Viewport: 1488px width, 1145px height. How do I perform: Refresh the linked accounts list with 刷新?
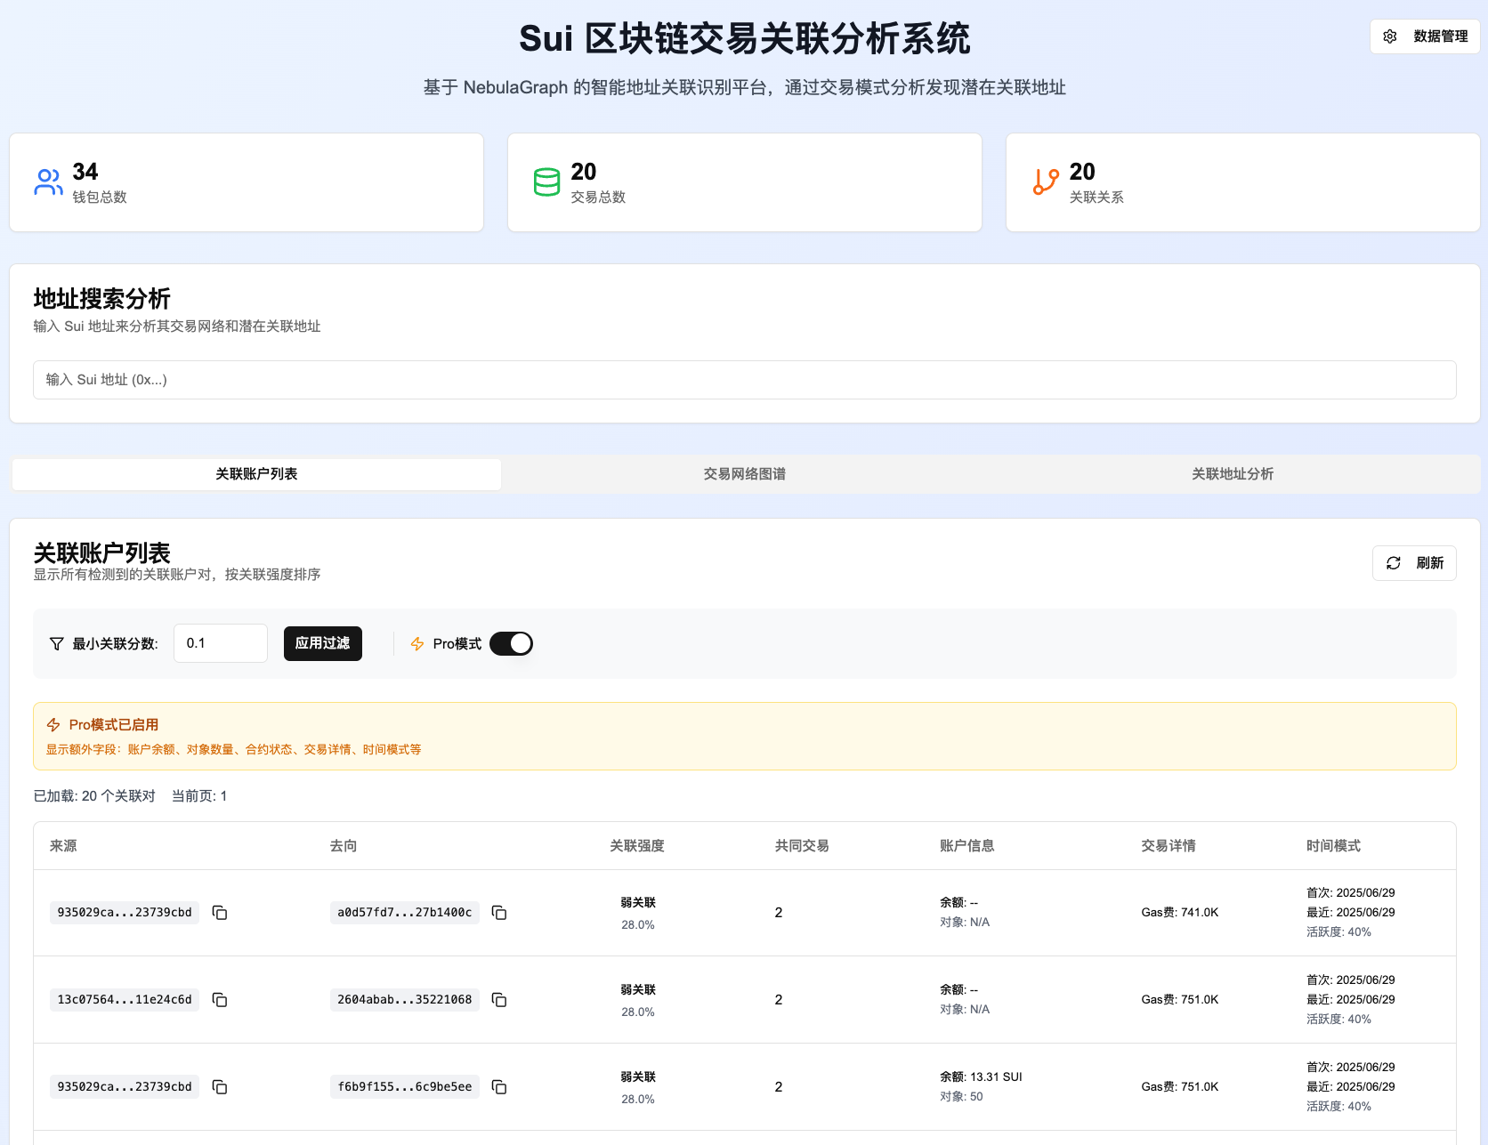pos(1414,563)
